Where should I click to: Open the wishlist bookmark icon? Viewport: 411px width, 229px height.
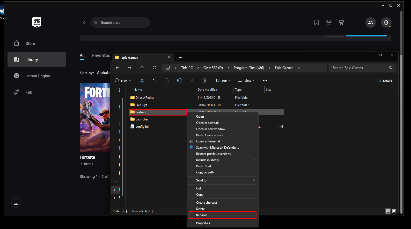[x=316, y=22]
